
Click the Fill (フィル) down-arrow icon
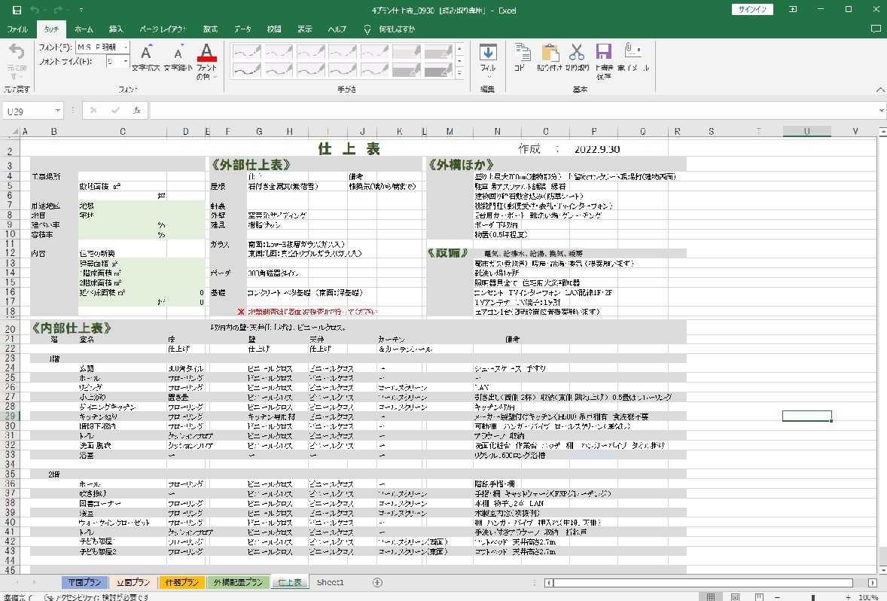[488, 53]
